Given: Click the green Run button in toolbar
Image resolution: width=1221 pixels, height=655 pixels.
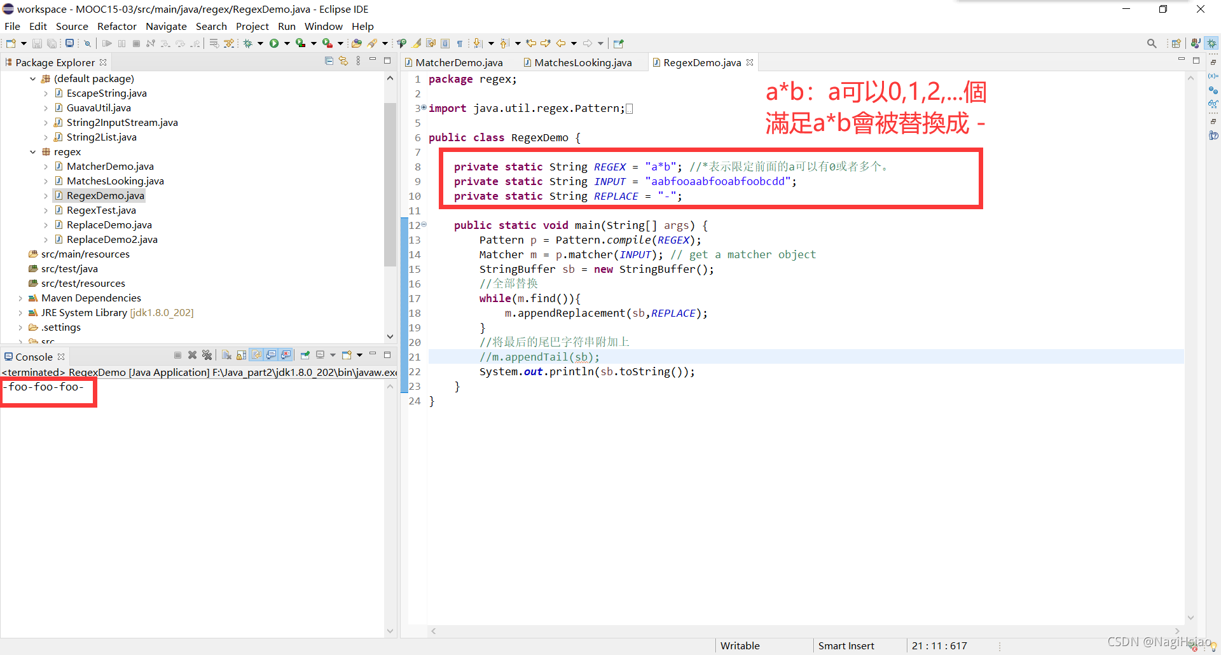Looking at the screenshot, I should (274, 43).
